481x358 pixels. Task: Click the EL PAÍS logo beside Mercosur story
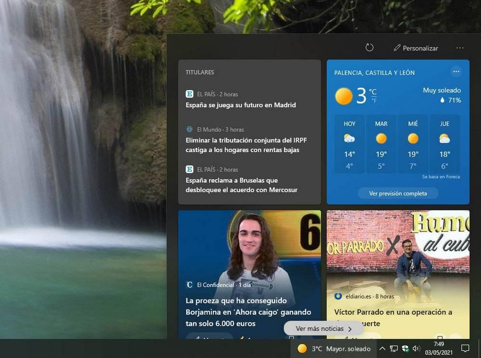tap(190, 169)
